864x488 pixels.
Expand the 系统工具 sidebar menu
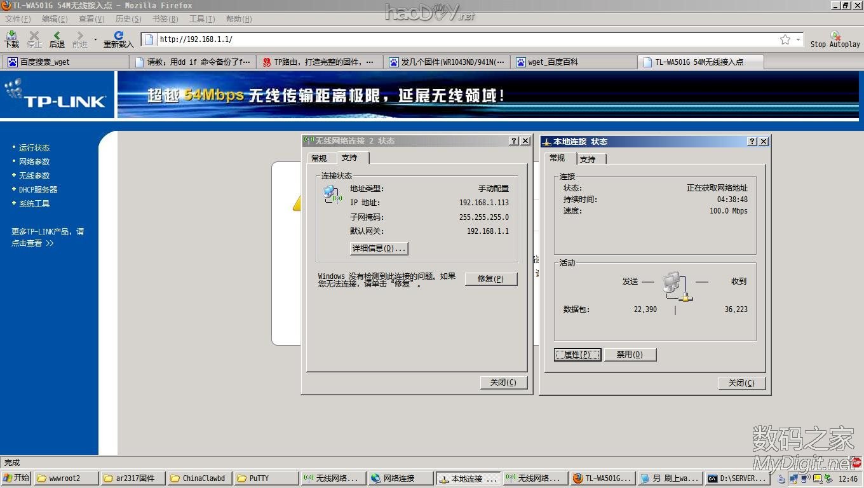[34, 204]
